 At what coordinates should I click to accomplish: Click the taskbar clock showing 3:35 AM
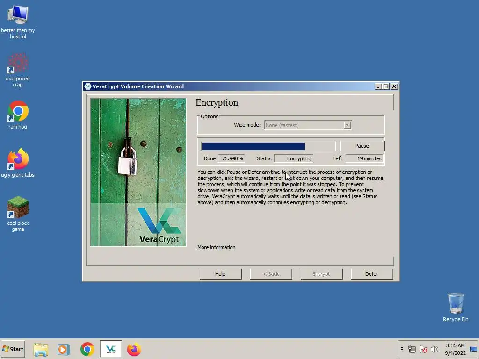coord(455,349)
